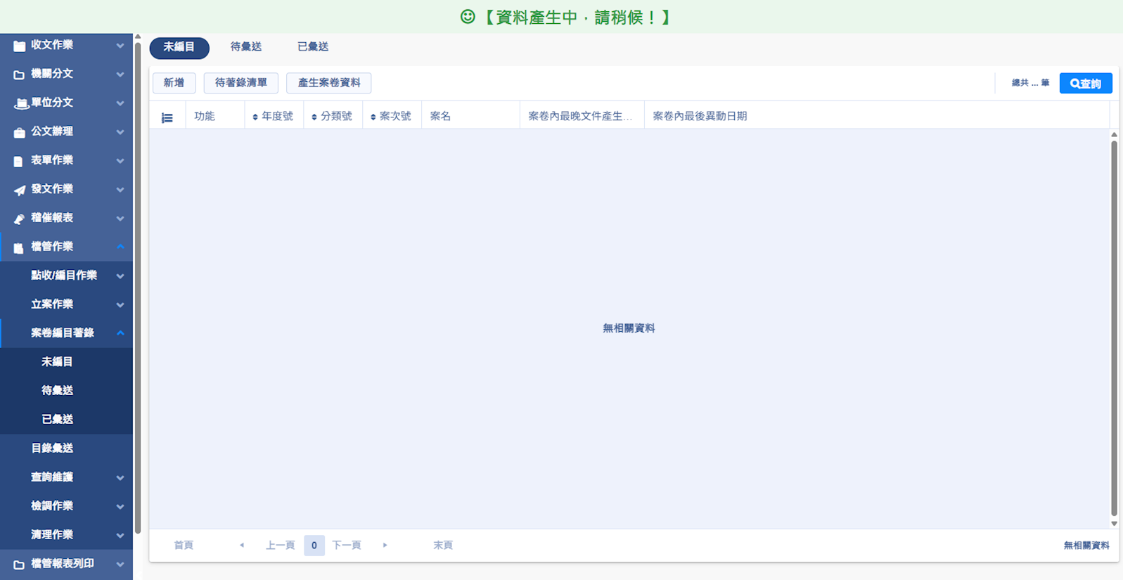Switch to the 已彙送 tab

(x=313, y=47)
